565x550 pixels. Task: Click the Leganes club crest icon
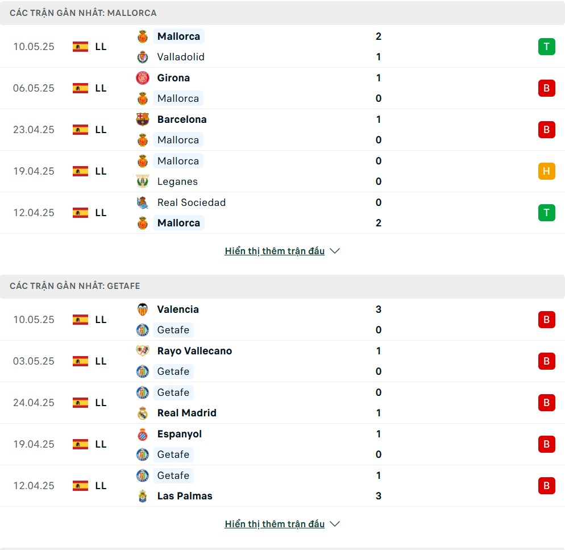click(x=143, y=181)
